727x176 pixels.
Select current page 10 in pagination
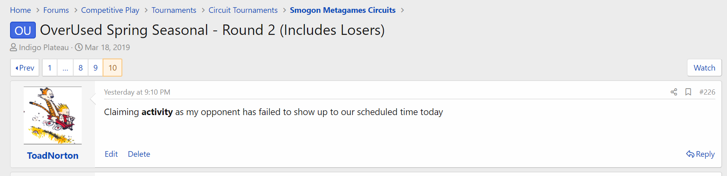[113, 68]
